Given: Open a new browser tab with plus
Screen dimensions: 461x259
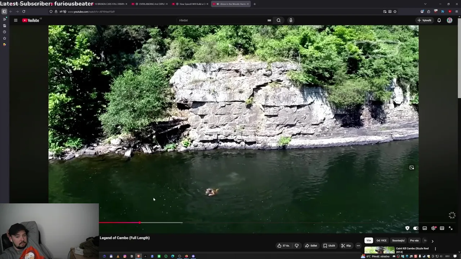Looking at the screenshot, I should pyautogui.click(x=255, y=4).
